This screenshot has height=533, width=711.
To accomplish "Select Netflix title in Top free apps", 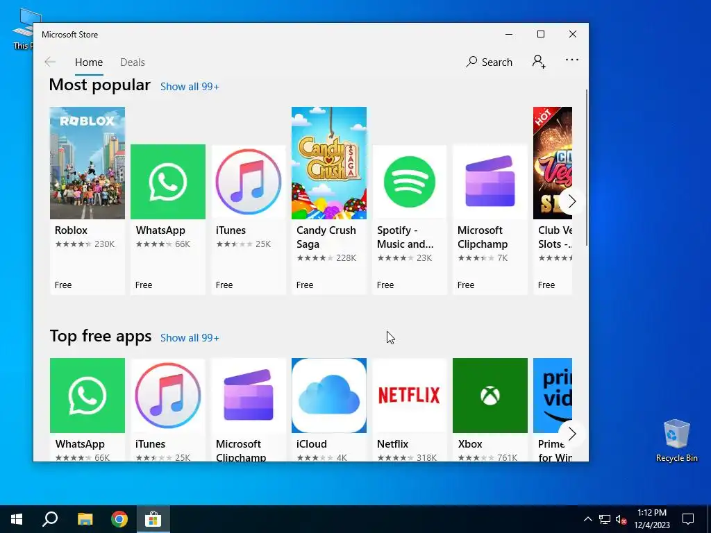I will [x=393, y=444].
